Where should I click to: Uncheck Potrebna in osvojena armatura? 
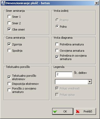(57, 57)
